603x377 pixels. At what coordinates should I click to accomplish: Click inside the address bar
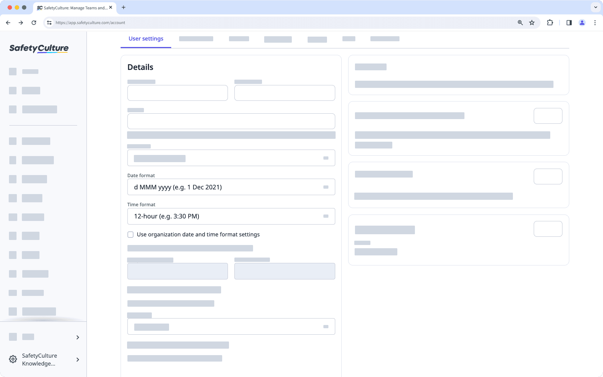pyautogui.click(x=215, y=22)
